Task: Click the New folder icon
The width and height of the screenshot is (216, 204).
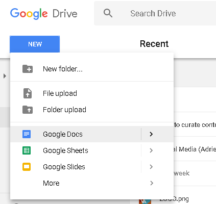Action: point(28,69)
